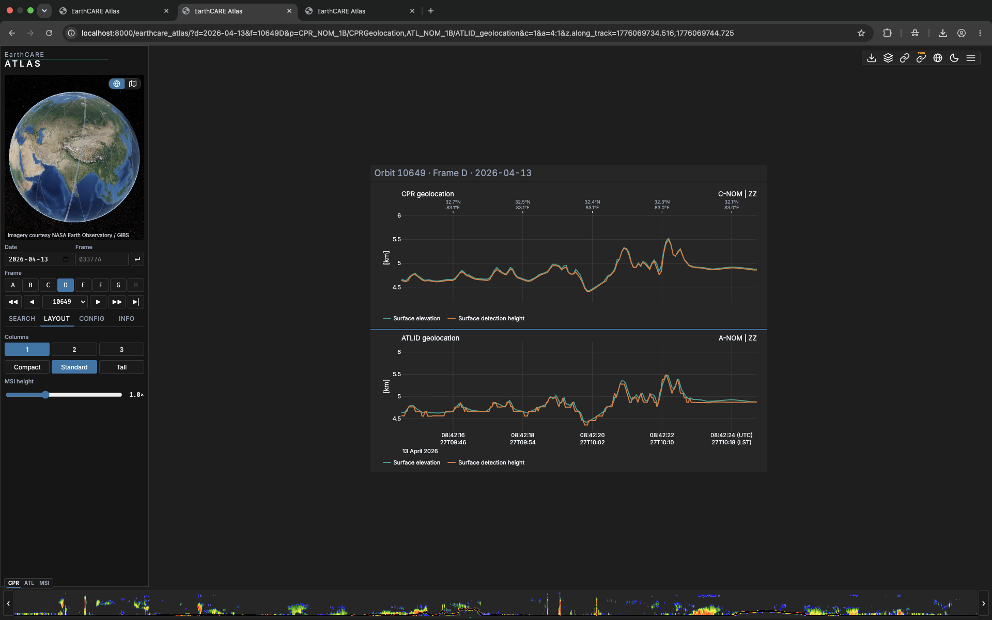This screenshot has height=620, width=992.
Task: Switch to flat map view above the Earth
Action: click(133, 84)
